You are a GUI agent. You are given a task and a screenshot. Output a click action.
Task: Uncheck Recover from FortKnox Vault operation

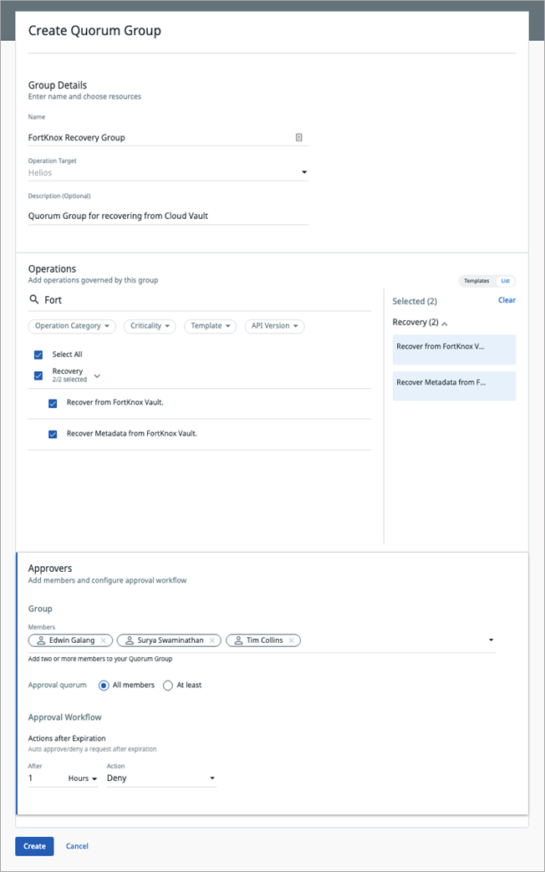click(x=53, y=403)
